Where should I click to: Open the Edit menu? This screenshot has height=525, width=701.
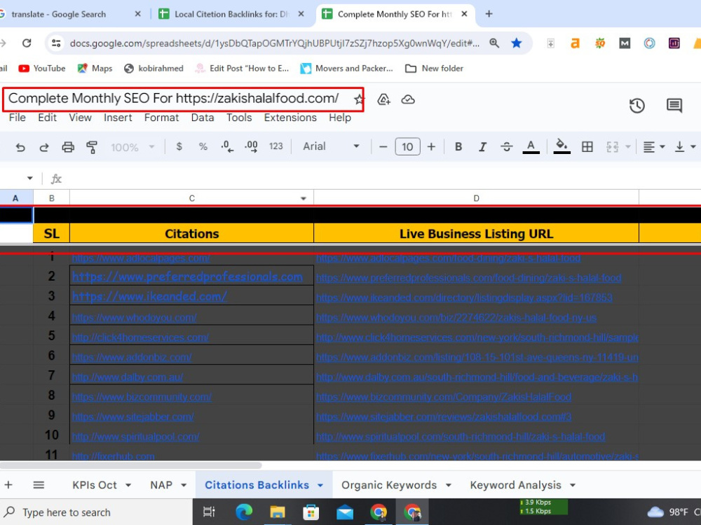pyautogui.click(x=48, y=118)
